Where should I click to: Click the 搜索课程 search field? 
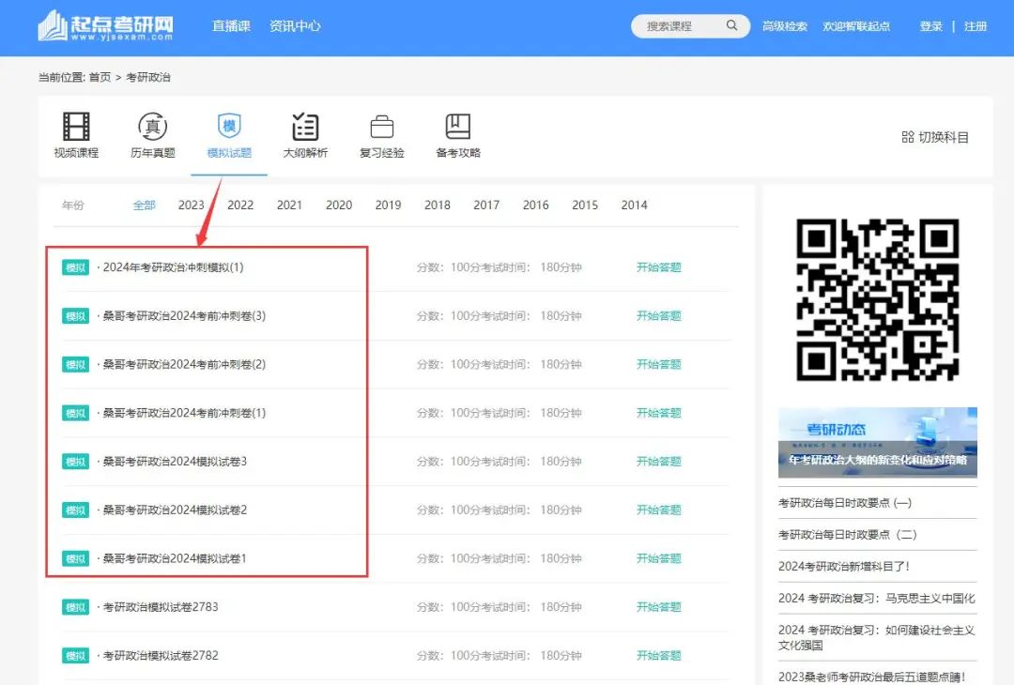click(x=681, y=26)
